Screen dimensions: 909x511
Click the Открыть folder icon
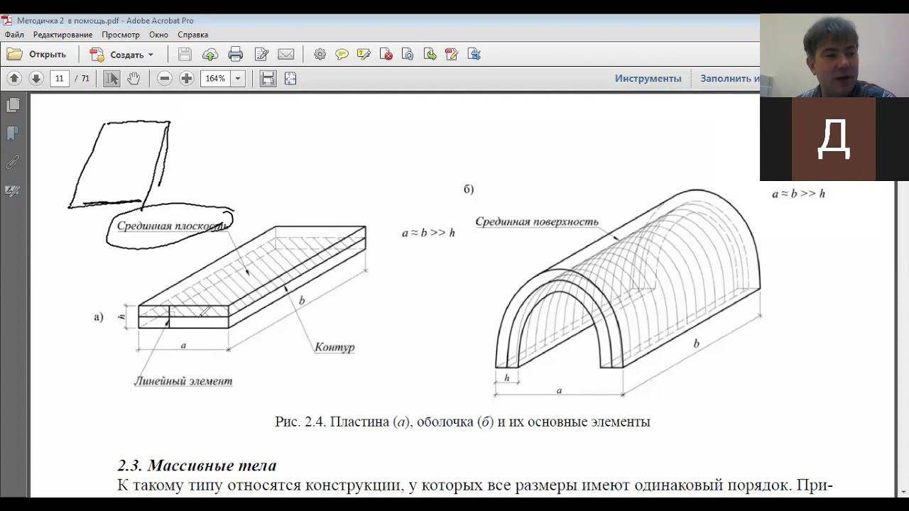[x=14, y=54]
